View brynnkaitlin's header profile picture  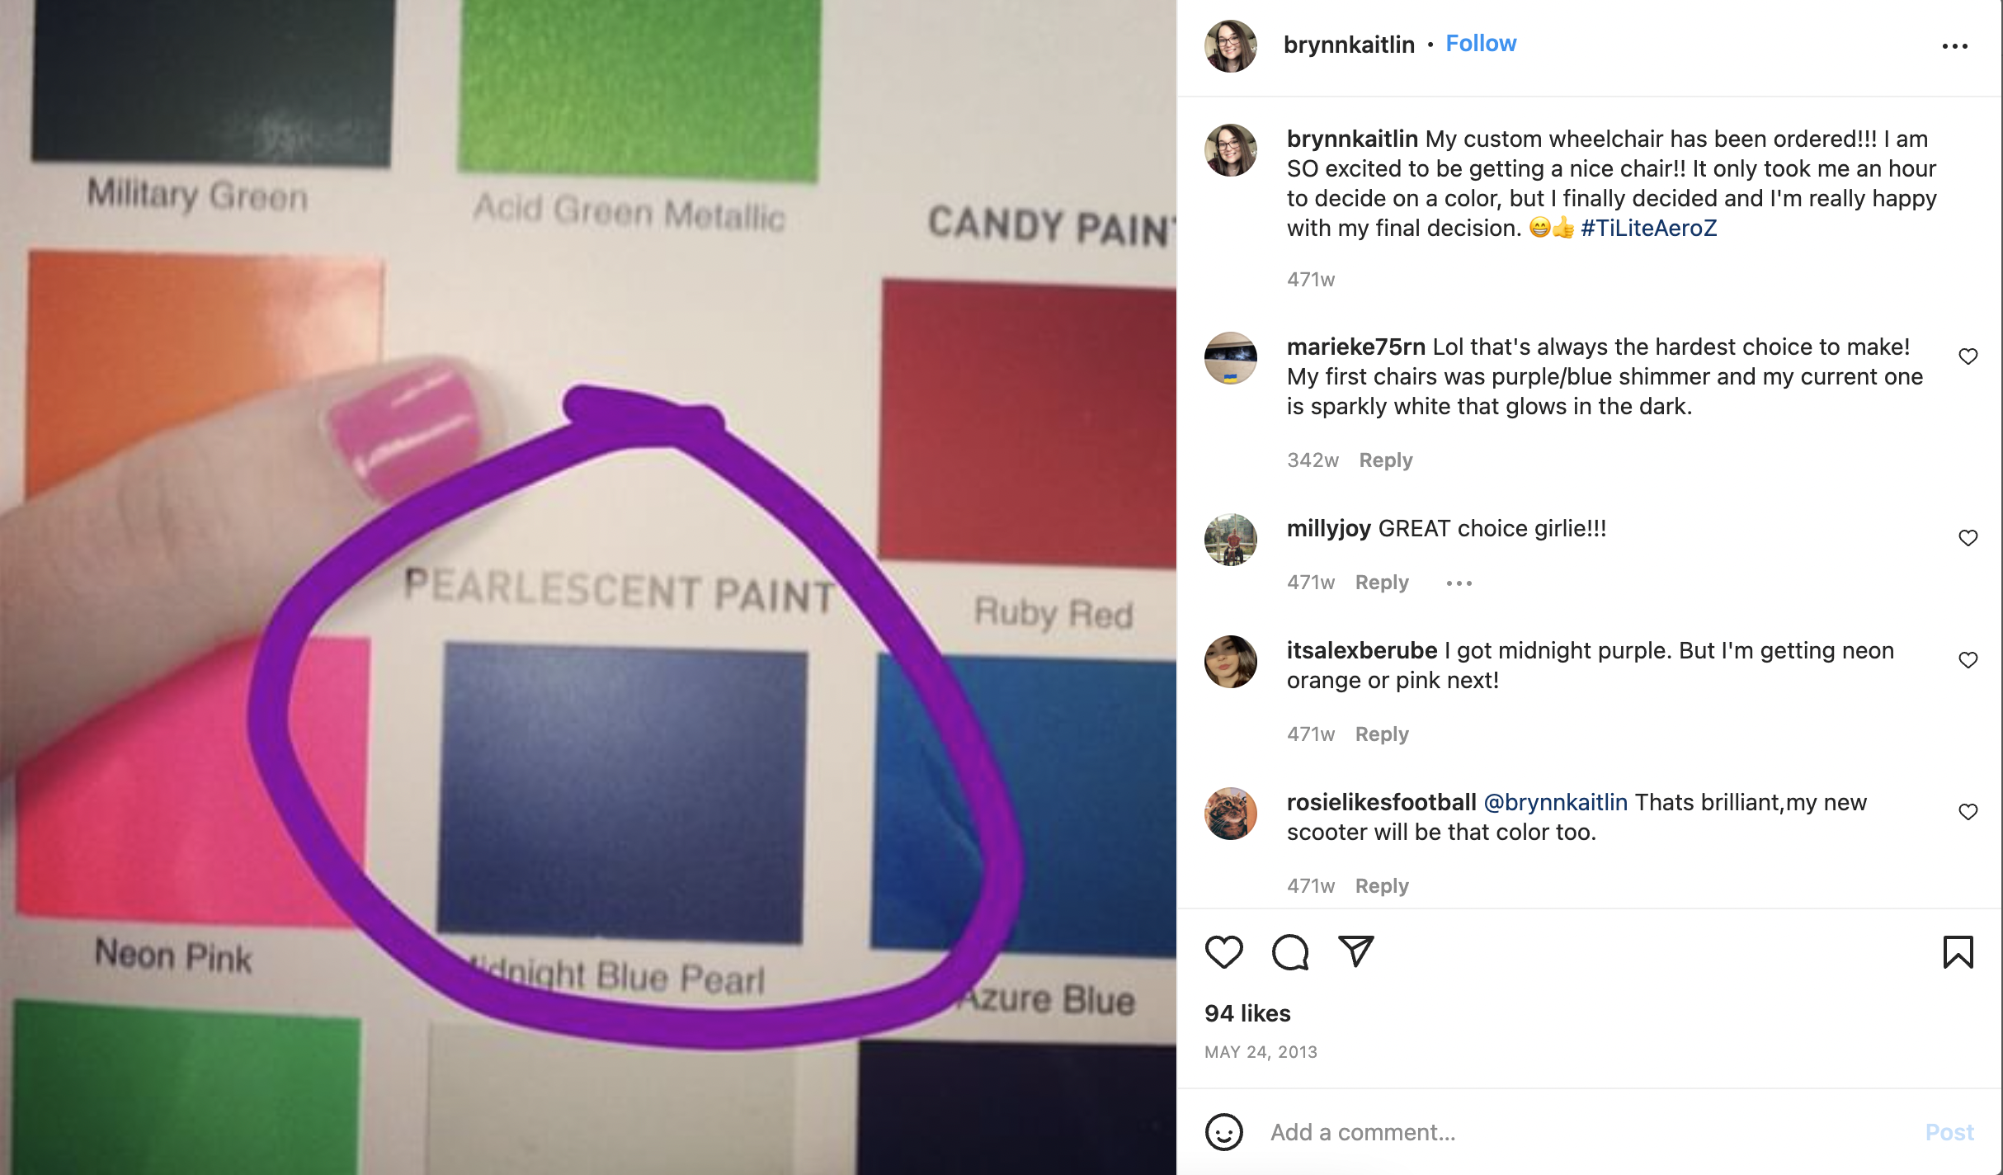click(x=1231, y=46)
